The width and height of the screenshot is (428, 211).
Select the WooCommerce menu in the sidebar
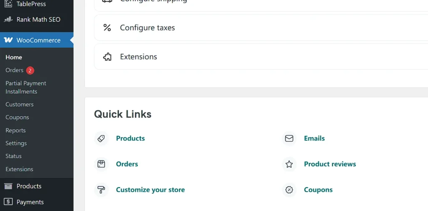pos(37,40)
